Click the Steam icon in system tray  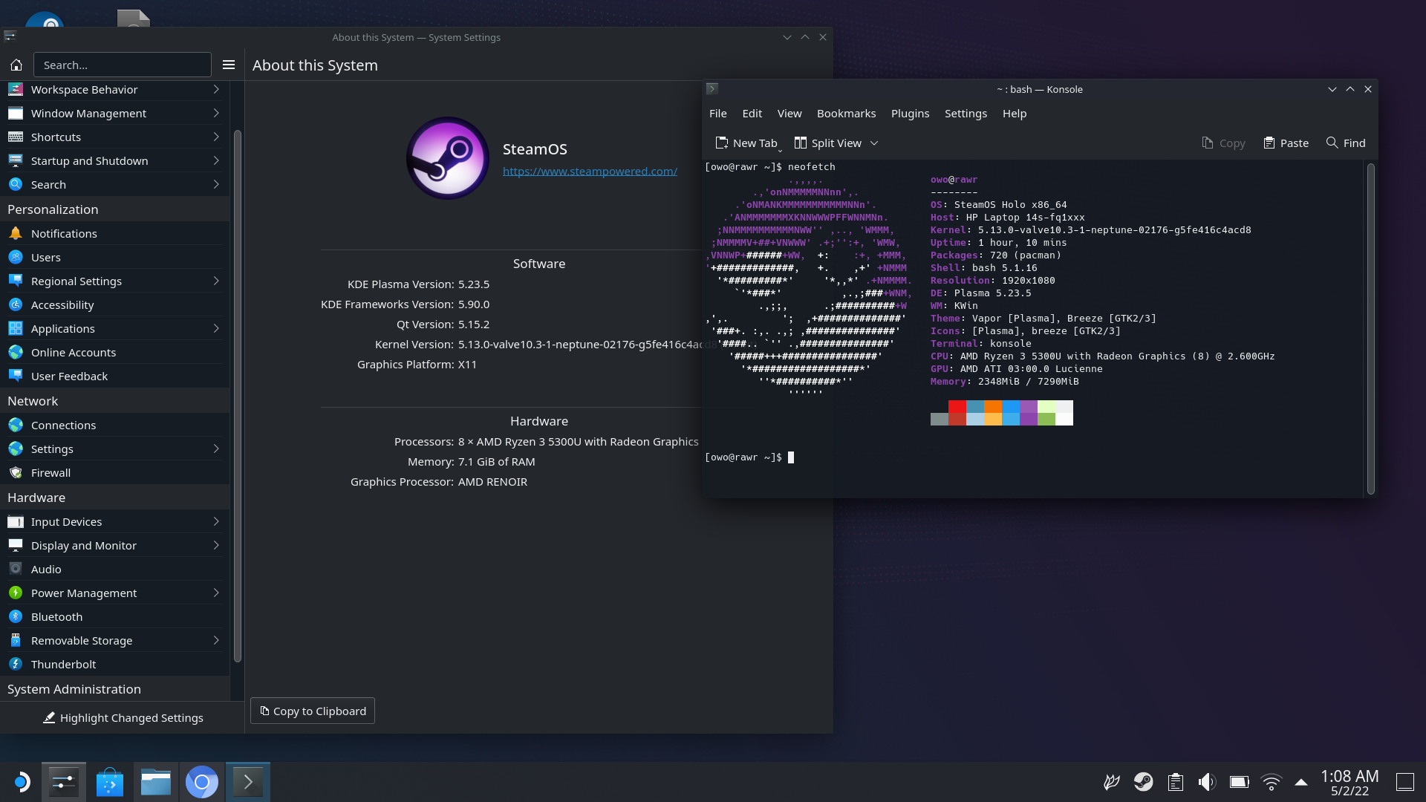1142,781
